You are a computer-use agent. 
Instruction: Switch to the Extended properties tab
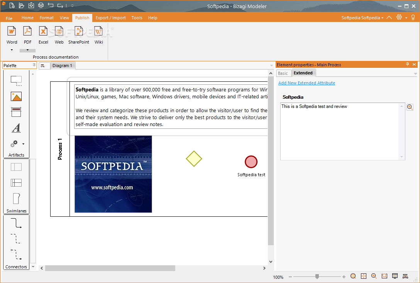[303, 73]
